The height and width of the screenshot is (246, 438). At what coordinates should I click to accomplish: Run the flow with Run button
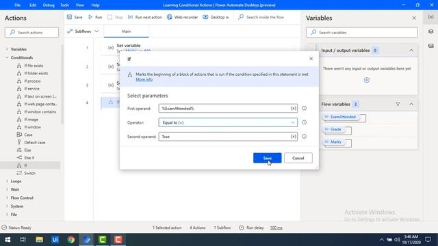click(x=95, y=17)
